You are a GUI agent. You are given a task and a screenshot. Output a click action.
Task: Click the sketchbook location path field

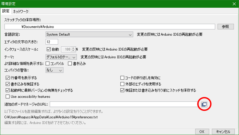[x=110, y=27]
